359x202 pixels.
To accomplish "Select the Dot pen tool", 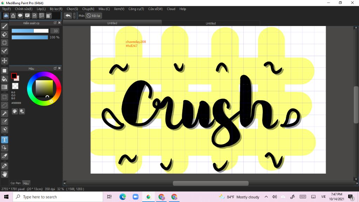I will (x=4, y=51).
